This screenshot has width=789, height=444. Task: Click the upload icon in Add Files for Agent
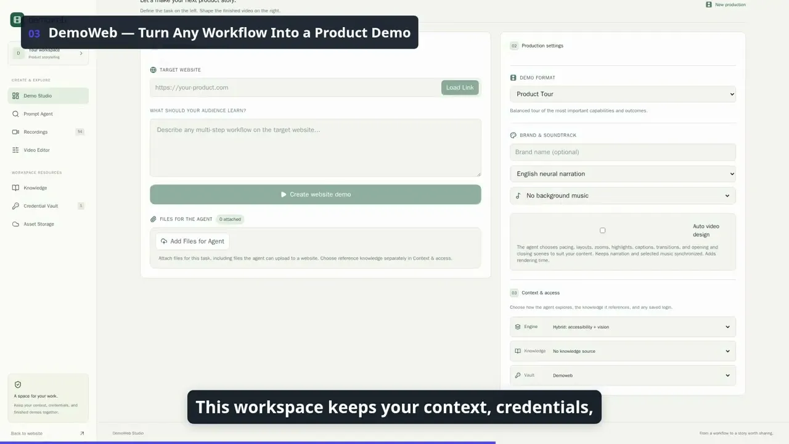[x=164, y=241]
